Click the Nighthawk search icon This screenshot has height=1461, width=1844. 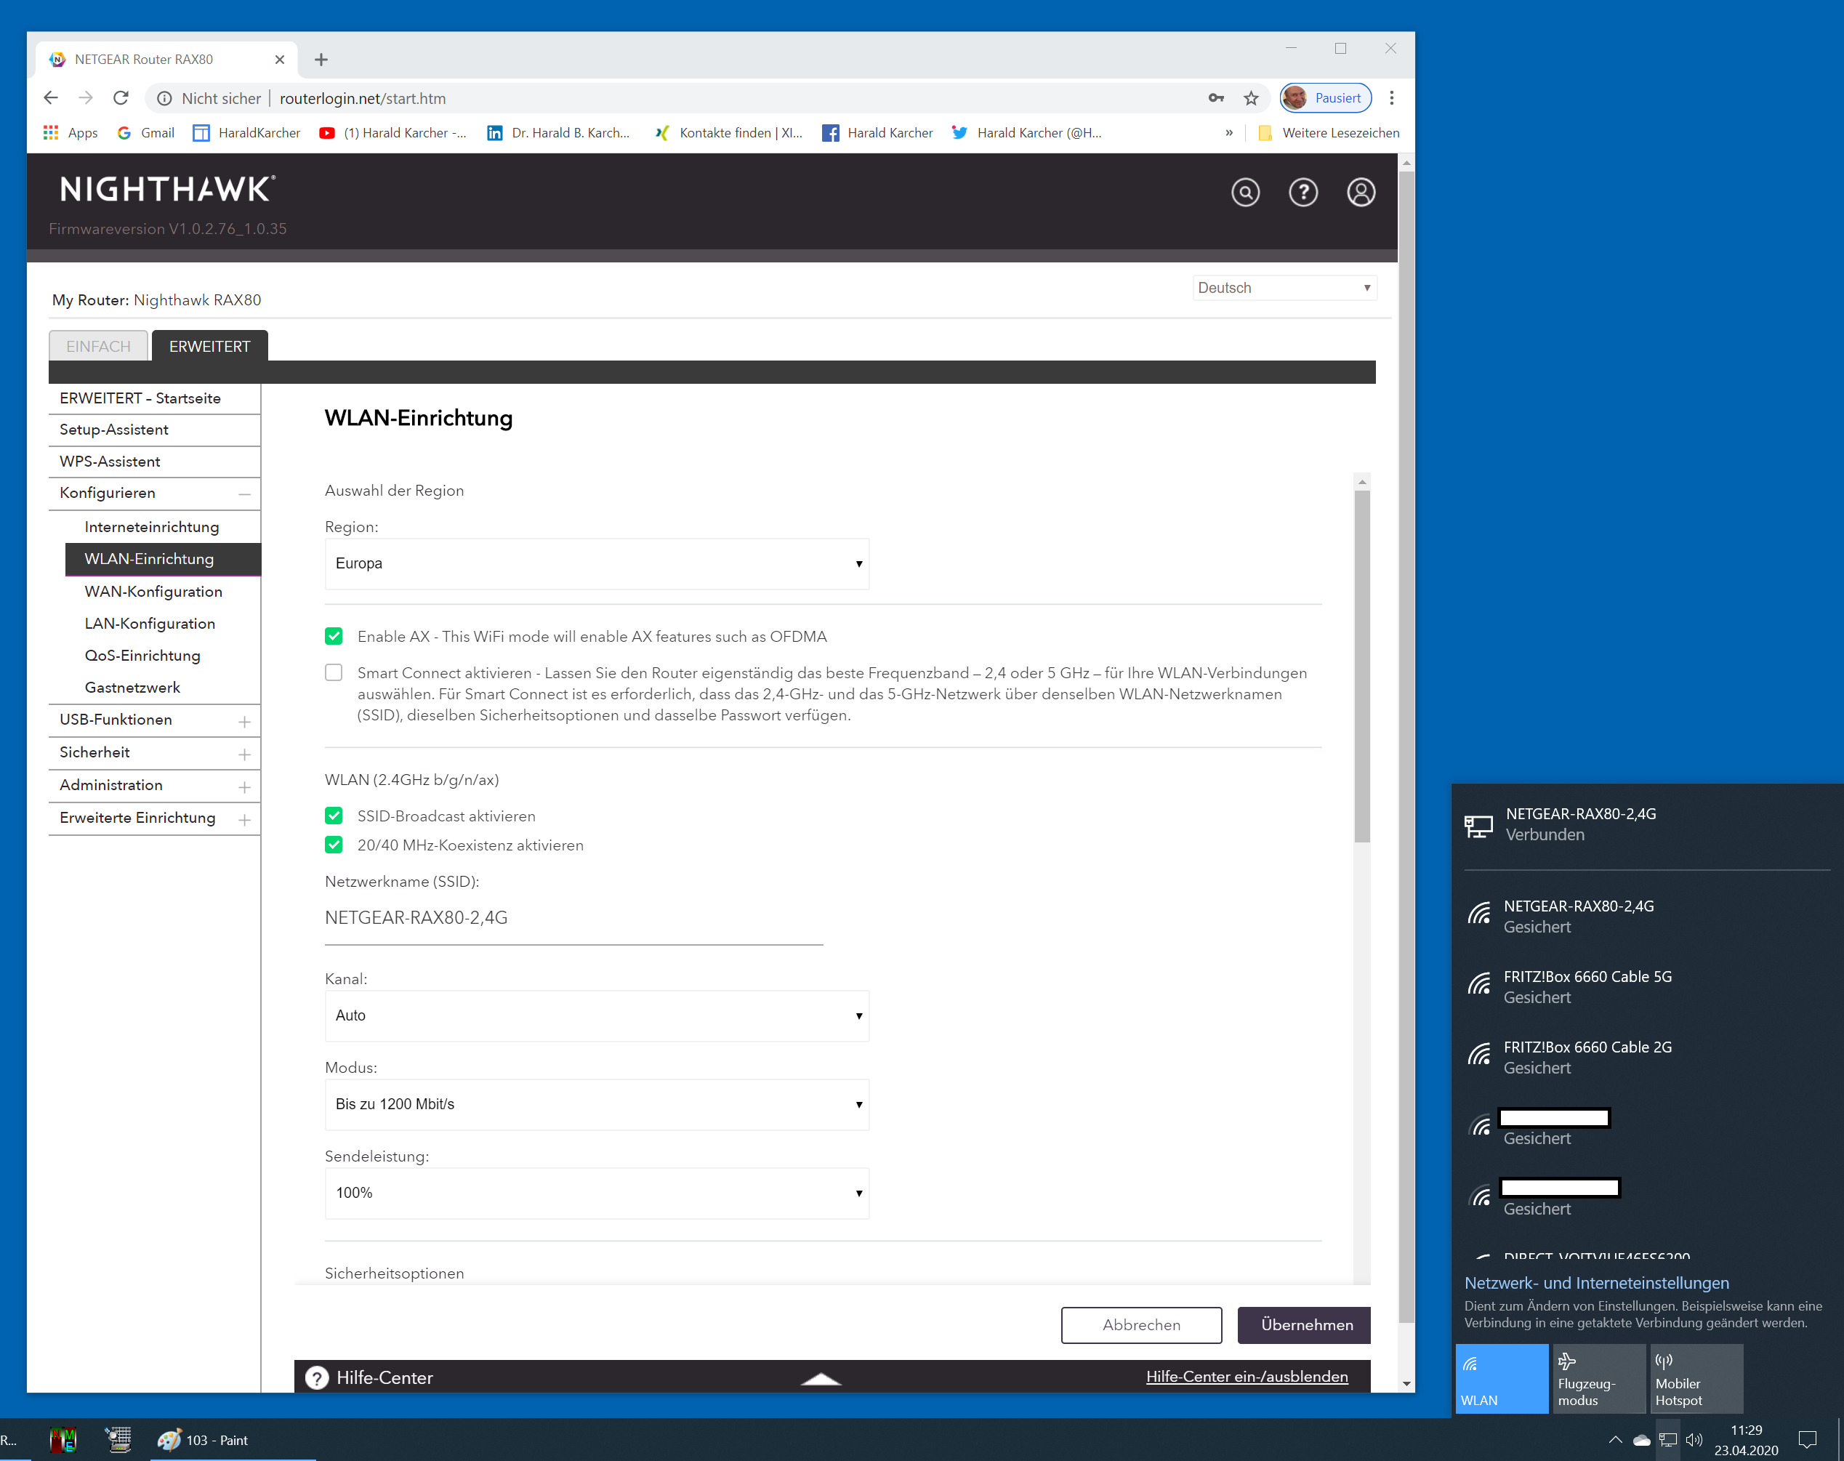pyautogui.click(x=1244, y=193)
